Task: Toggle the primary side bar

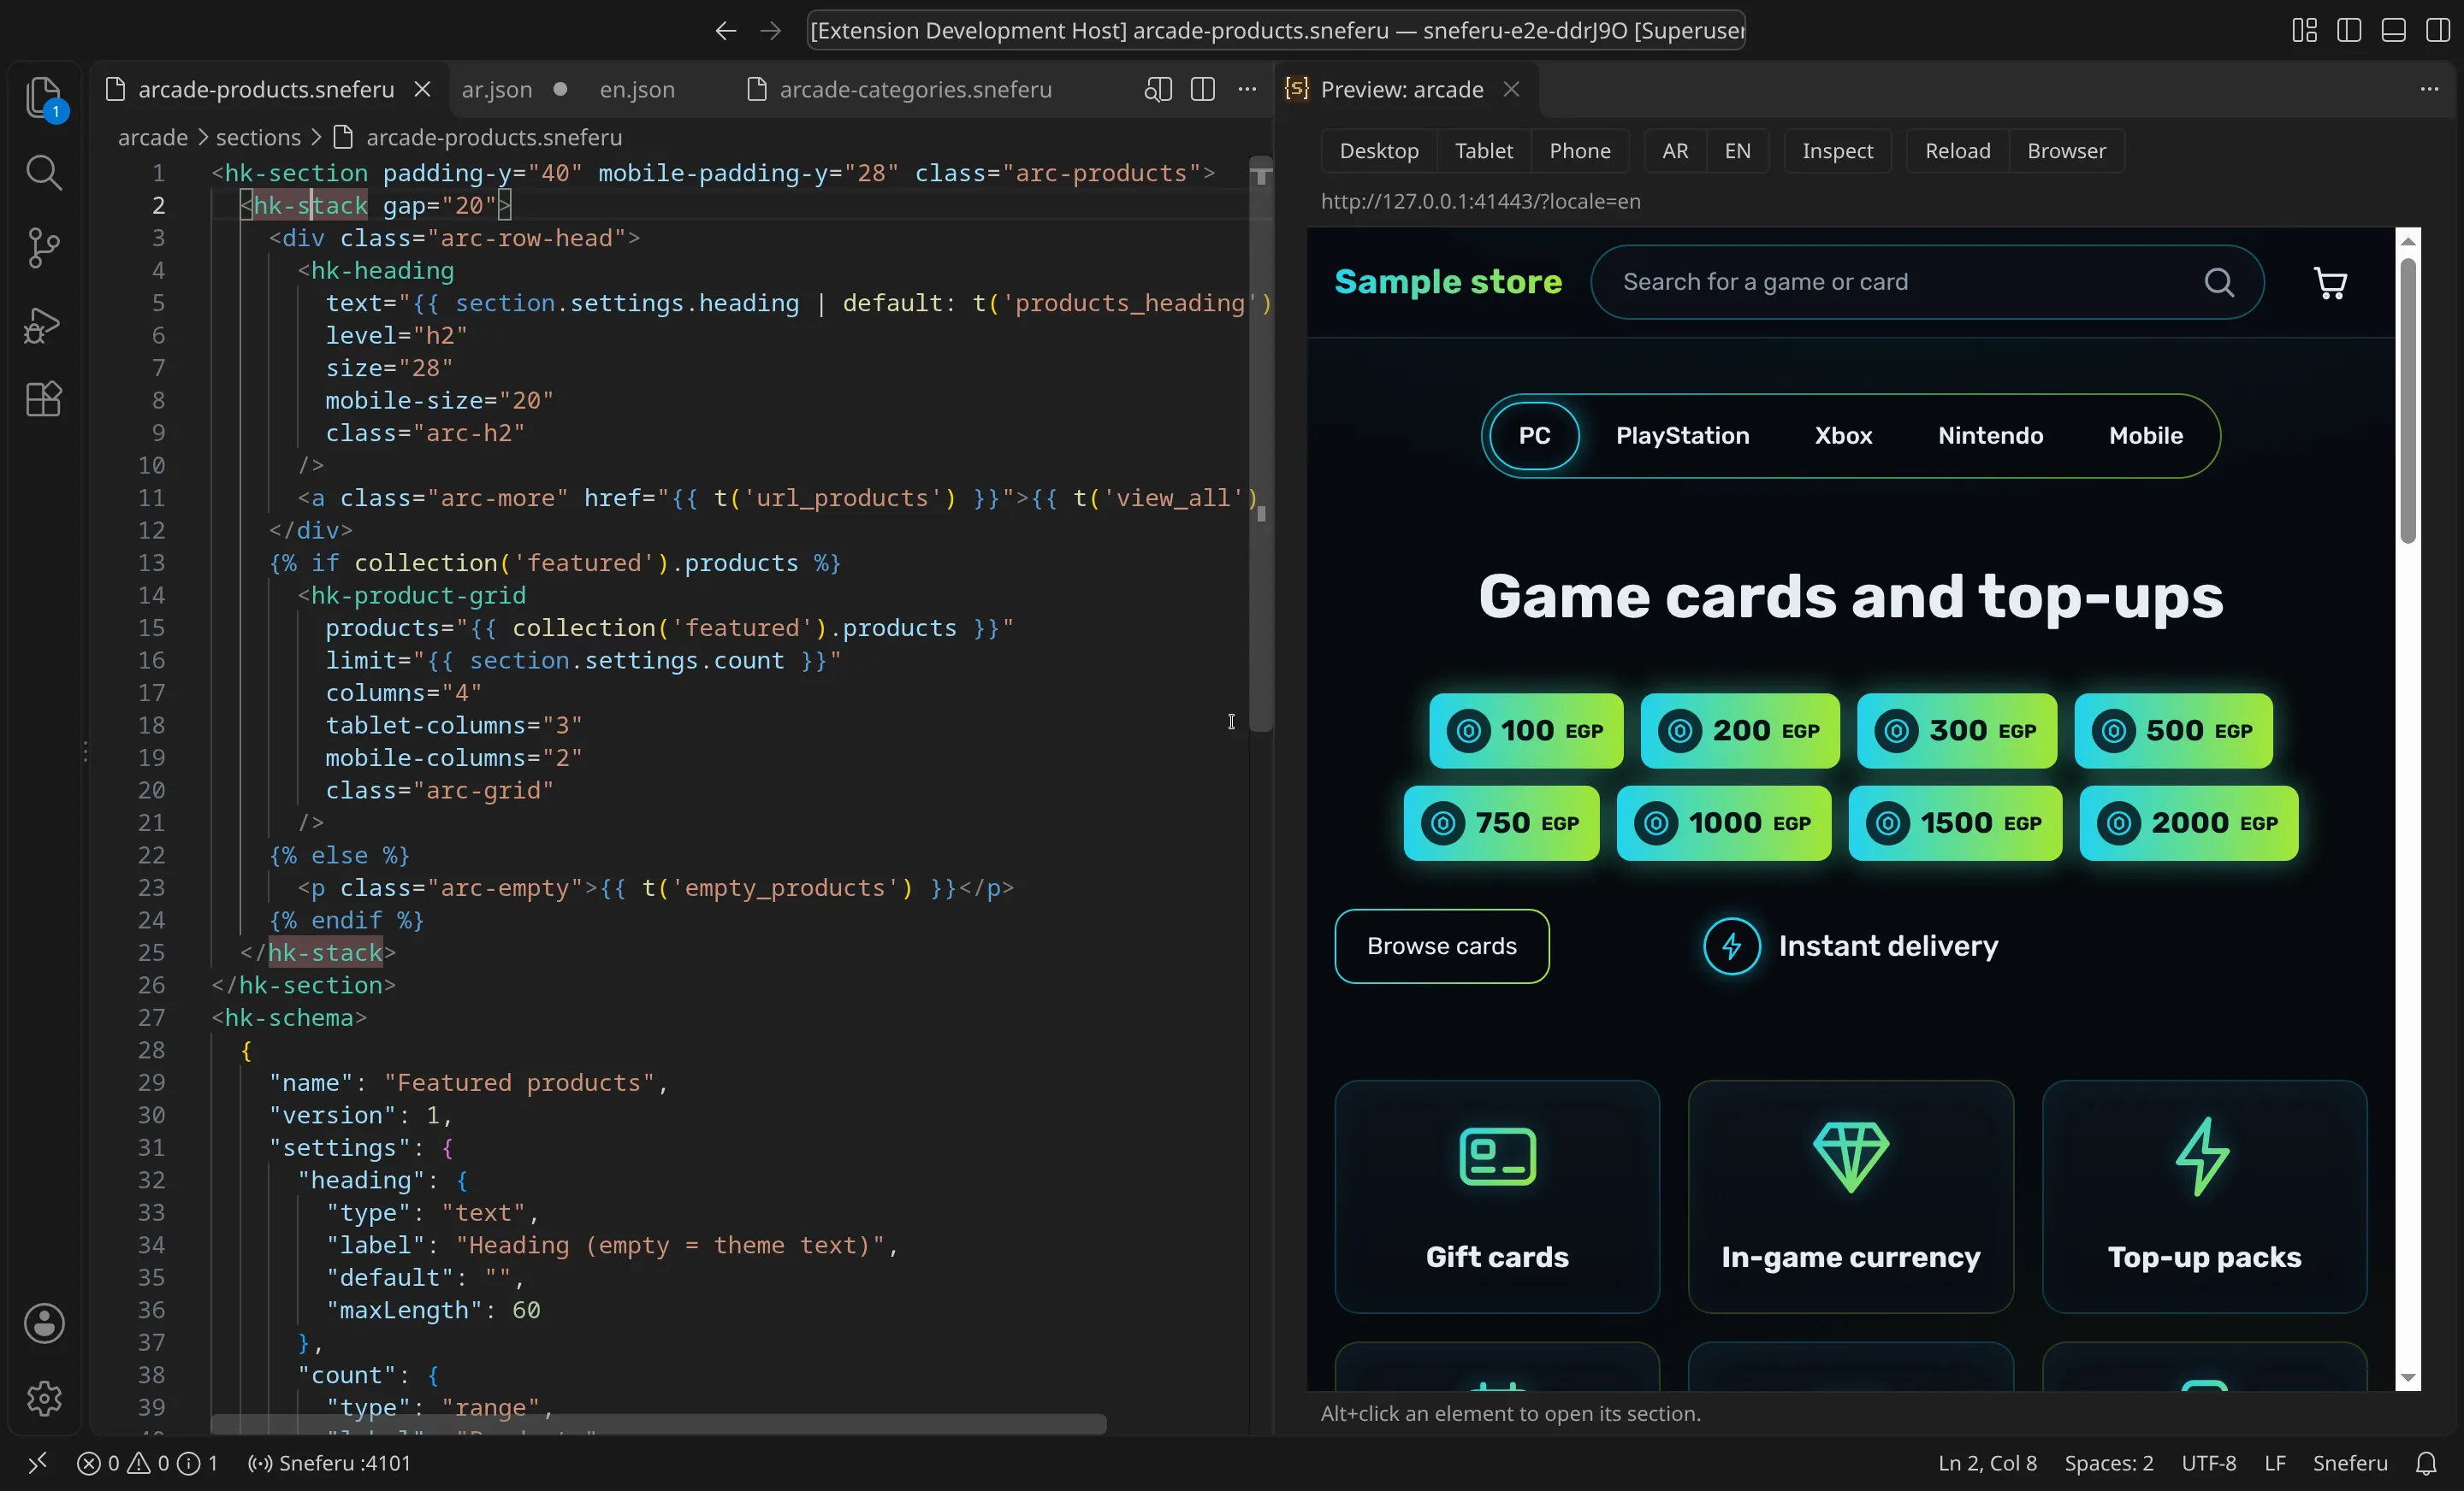Action: click(2349, 31)
